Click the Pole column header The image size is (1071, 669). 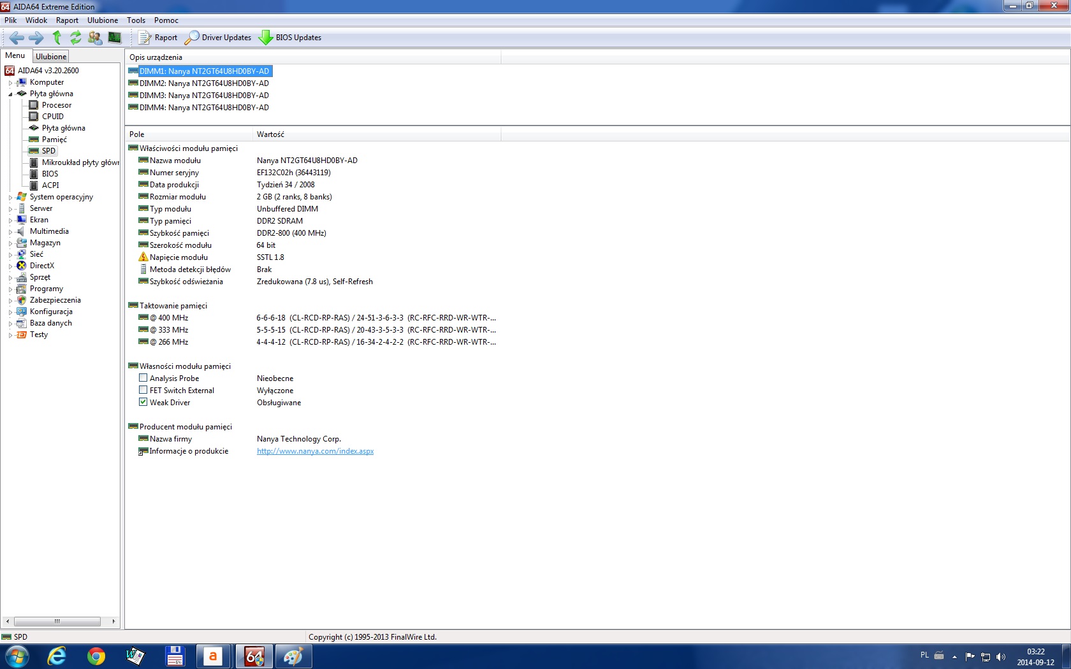pos(189,134)
